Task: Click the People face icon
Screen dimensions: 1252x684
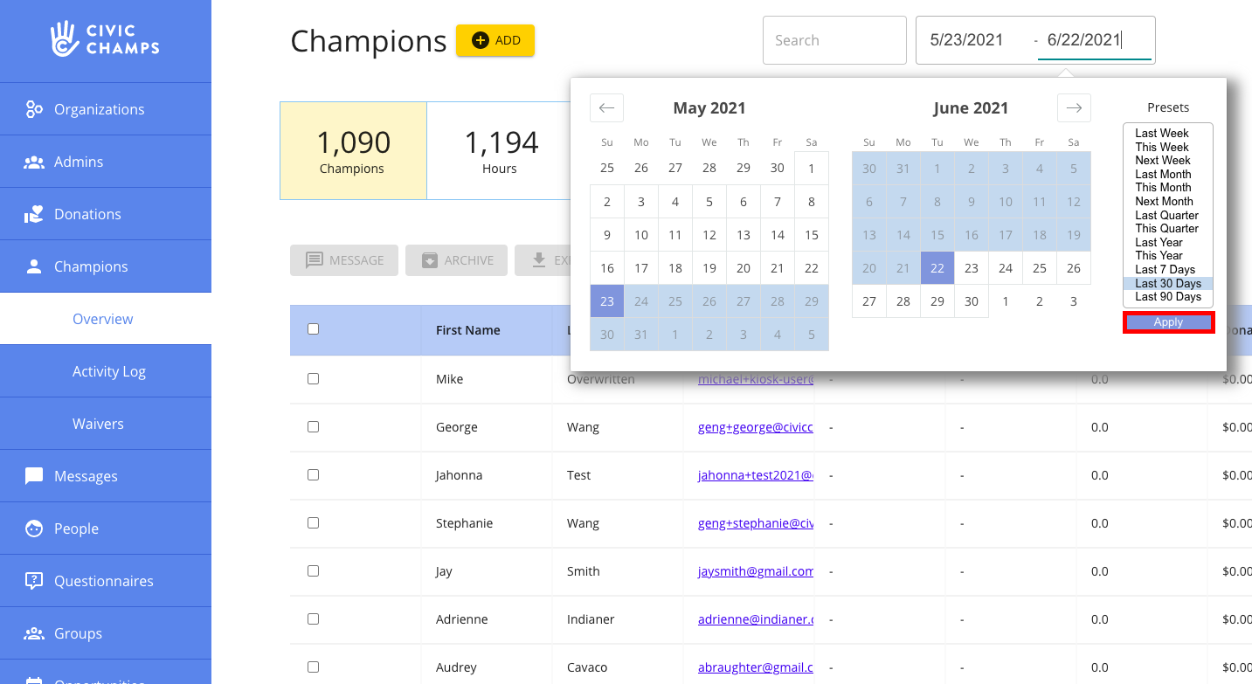Action: click(x=34, y=529)
